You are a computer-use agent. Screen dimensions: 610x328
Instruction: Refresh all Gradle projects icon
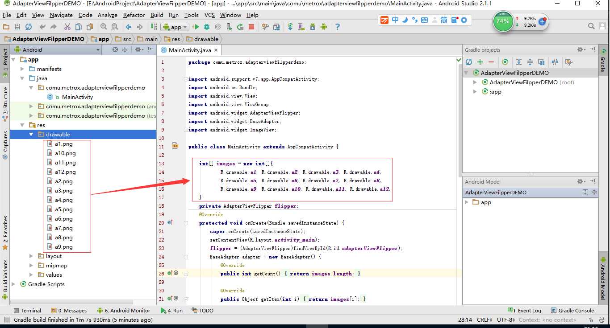pyautogui.click(x=469, y=62)
